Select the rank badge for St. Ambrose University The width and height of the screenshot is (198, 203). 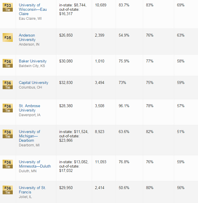[x=8, y=108]
